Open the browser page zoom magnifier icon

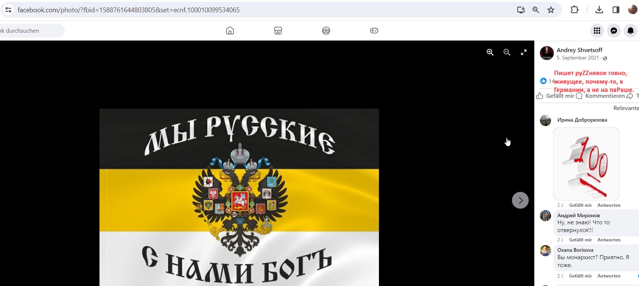pyautogui.click(x=536, y=10)
